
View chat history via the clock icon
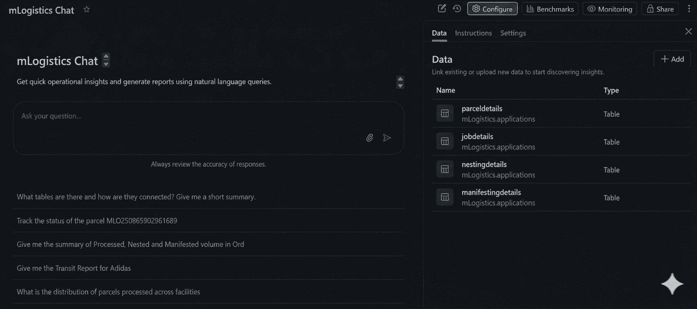point(457,8)
